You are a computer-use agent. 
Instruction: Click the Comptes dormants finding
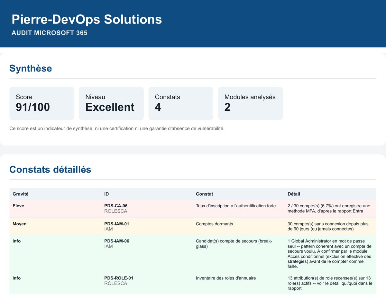pos(215,224)
